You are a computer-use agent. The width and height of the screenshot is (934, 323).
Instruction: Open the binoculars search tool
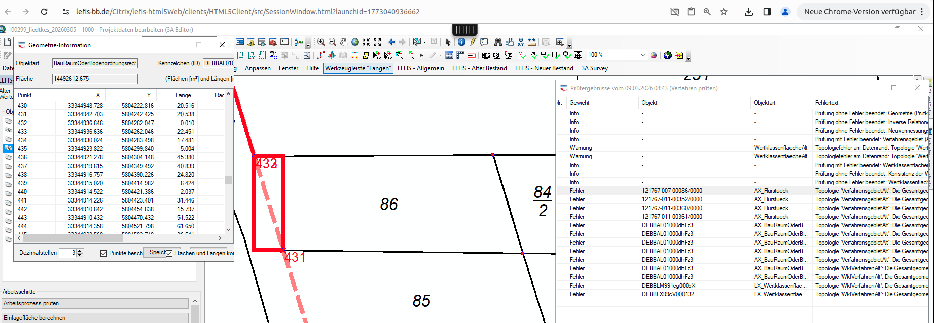click(498, 42)
